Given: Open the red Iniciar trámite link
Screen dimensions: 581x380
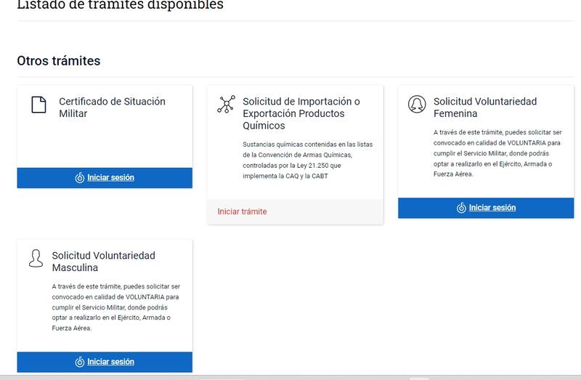Looking at the screenshot, I should (242, 211).
